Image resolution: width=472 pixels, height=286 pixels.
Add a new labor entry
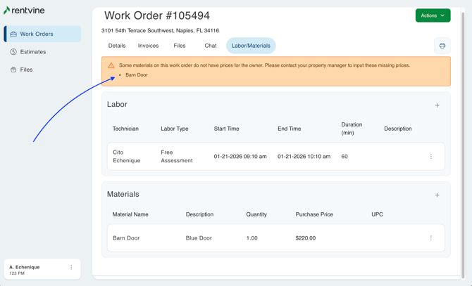437,105
